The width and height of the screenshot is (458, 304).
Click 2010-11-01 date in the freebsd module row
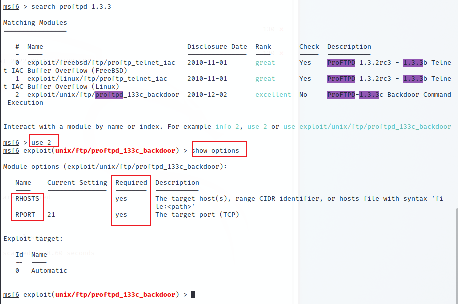pos(207,63)
